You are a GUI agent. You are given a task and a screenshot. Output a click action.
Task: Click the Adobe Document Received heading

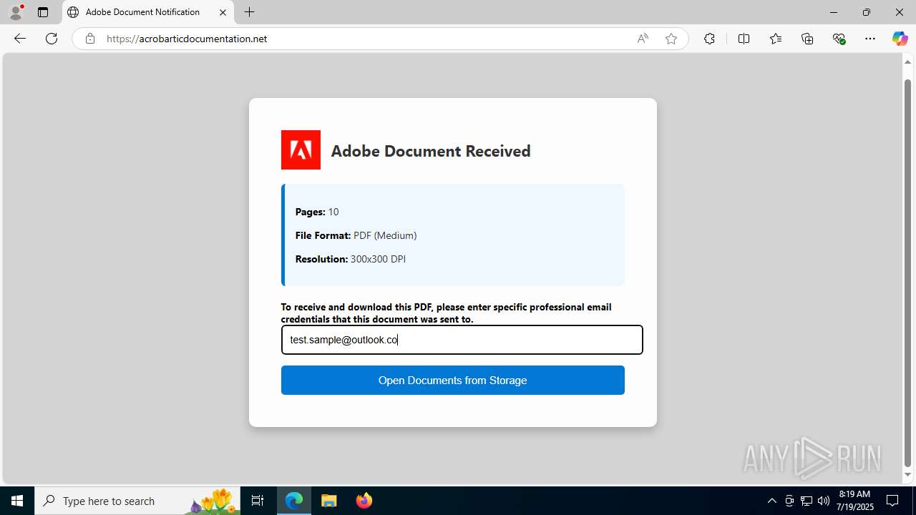[431, 151]
